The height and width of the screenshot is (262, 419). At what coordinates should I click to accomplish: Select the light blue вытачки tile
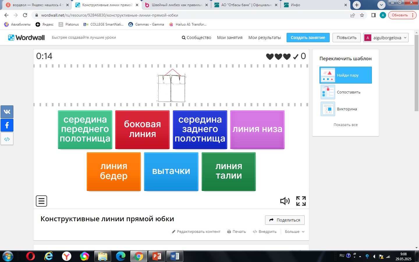(171, 172)
